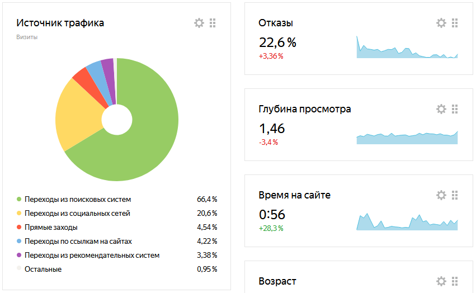Image resolution: width=476 pixels, height=293 pixels.
Task: Open settings gear of Глубина просмотра widget
Action: [x=441, y=108]
